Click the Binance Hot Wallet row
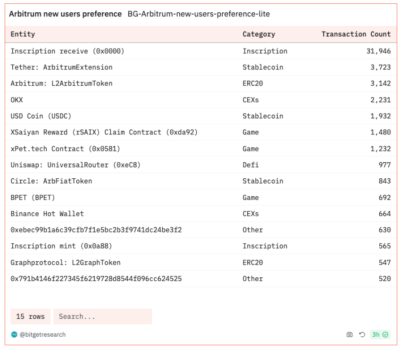Image resolution: width=401 pixels, height=349 pixels. click(x=47, y=214)
